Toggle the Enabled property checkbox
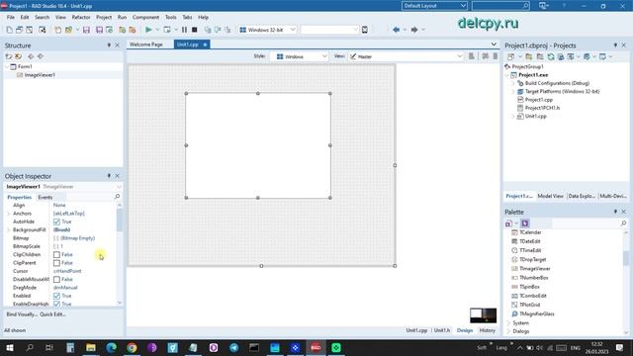633x356 pixels. 56,296
